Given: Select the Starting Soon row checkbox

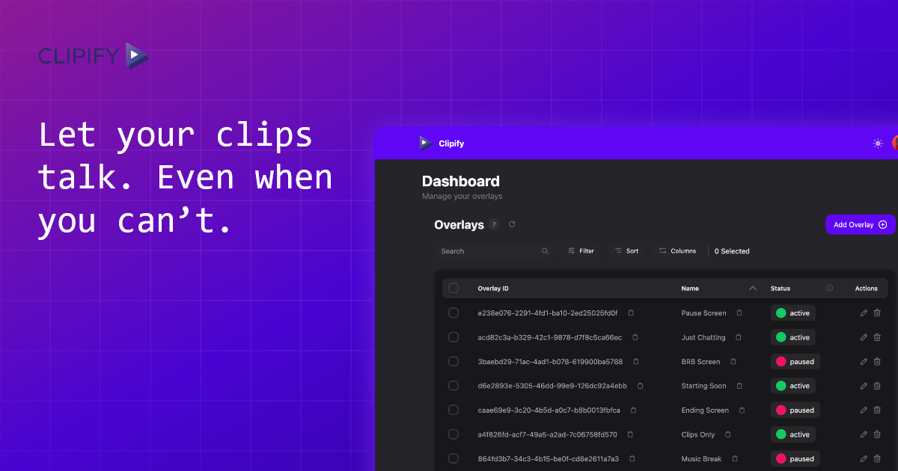Looking at the screenshot, I should pos(453,386).
